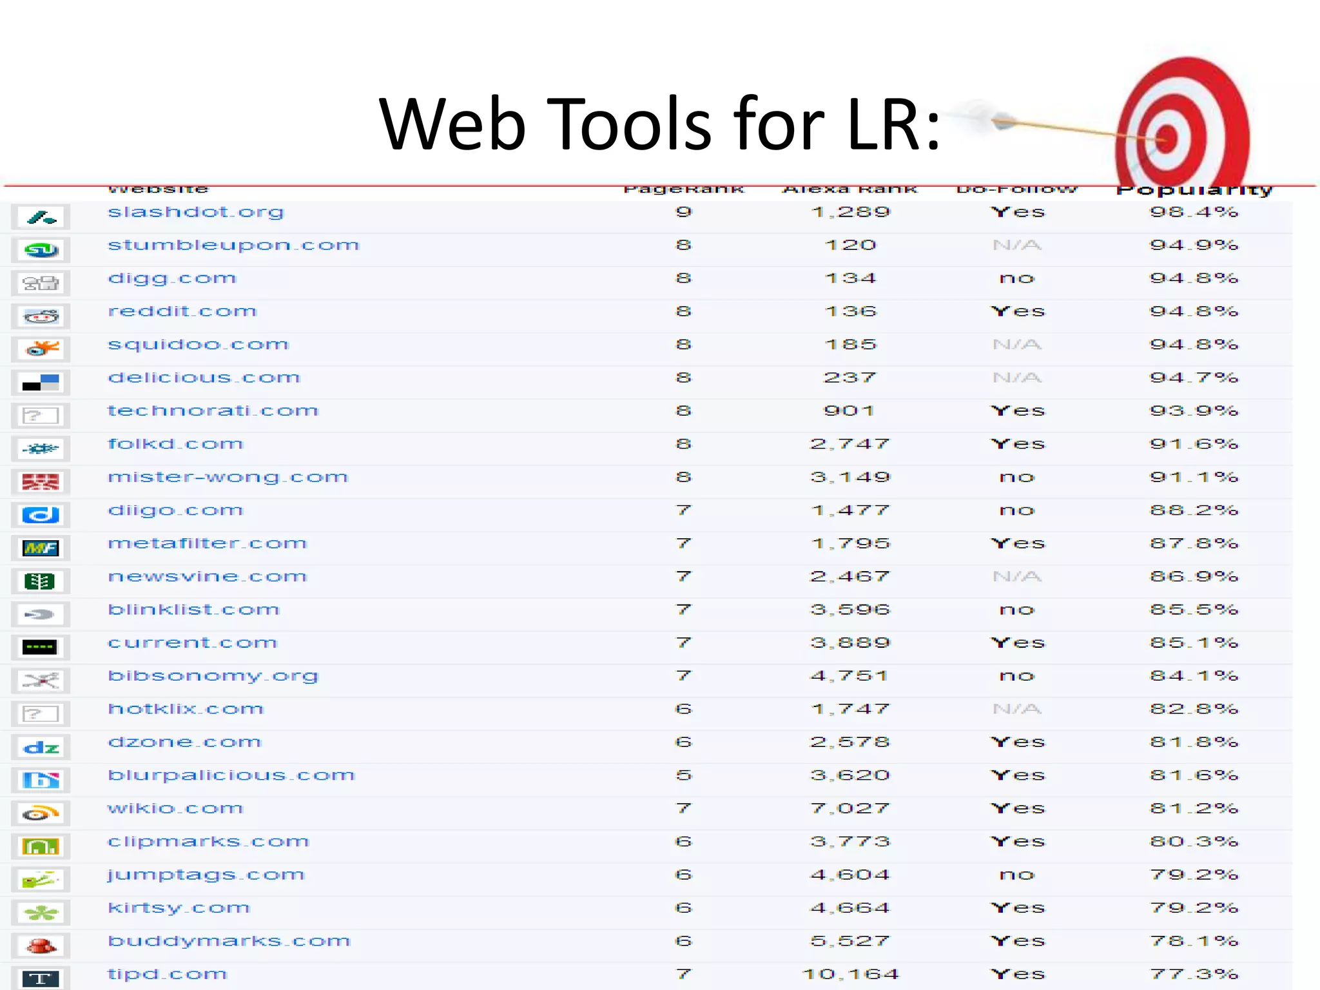This screenshot has height=990, width=1320.
Task: Click the buddymarks.com red icon
Action: click(x=41, y=946)
